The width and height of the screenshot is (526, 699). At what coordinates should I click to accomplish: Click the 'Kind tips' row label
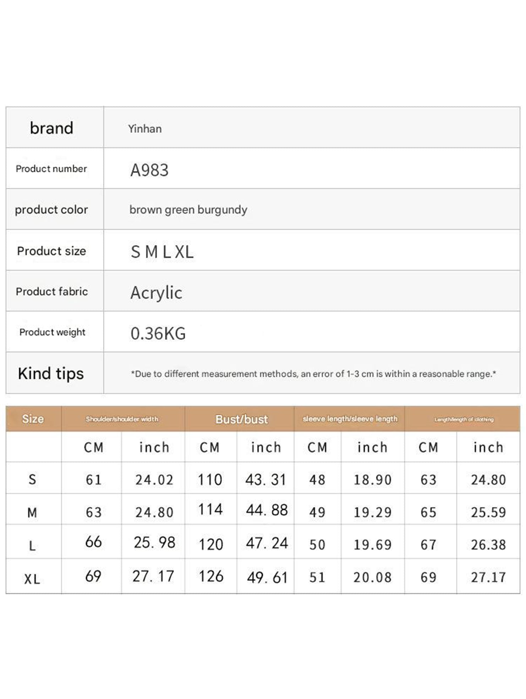[x=51, y=374]
